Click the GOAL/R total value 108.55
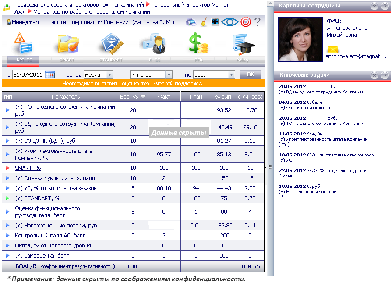The width and height of the screenshot is (392, 286). coord(250,266)
